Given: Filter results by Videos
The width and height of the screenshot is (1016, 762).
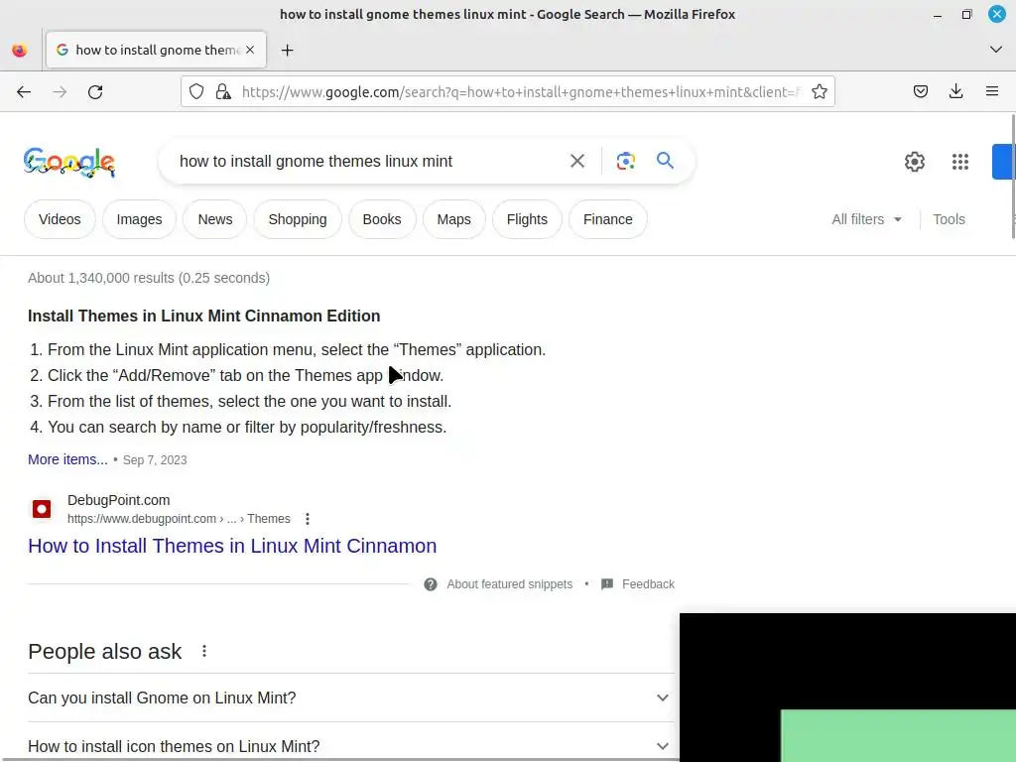Looking at the screenshot, I should tap(60, 219).
